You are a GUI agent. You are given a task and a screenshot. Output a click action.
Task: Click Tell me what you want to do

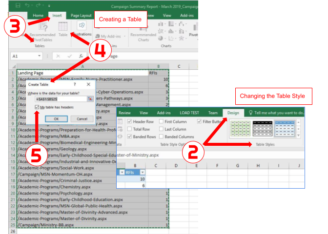pos(279,113)
